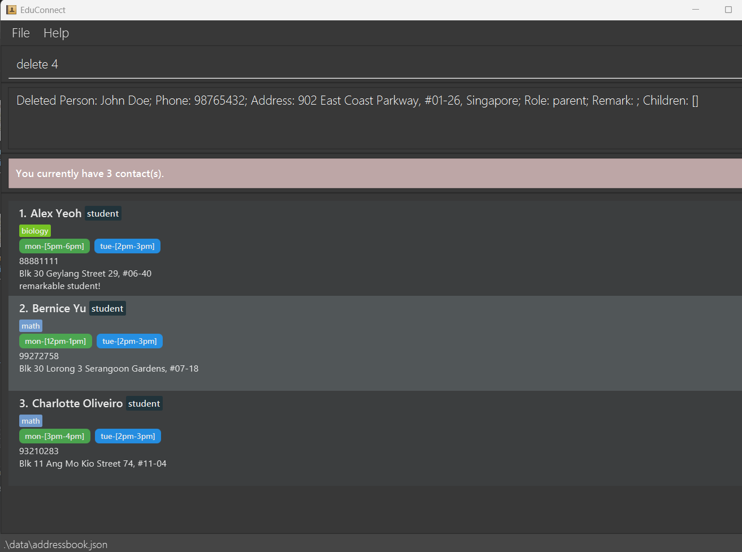Click the EduConnect app icon in title bar
Screen dimensions: 742x552
[x=11, y=10]
